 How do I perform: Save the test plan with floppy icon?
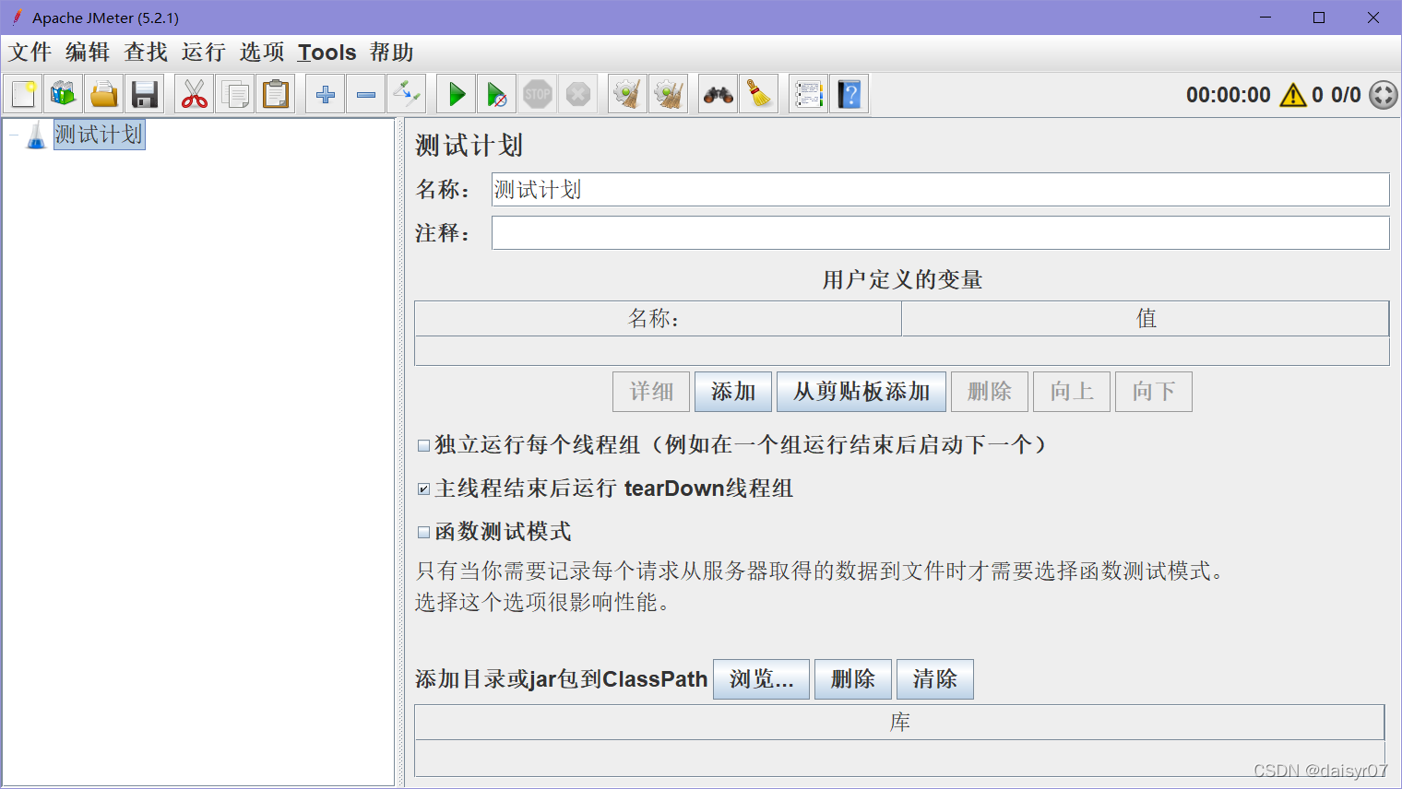(x=145, y=94)
